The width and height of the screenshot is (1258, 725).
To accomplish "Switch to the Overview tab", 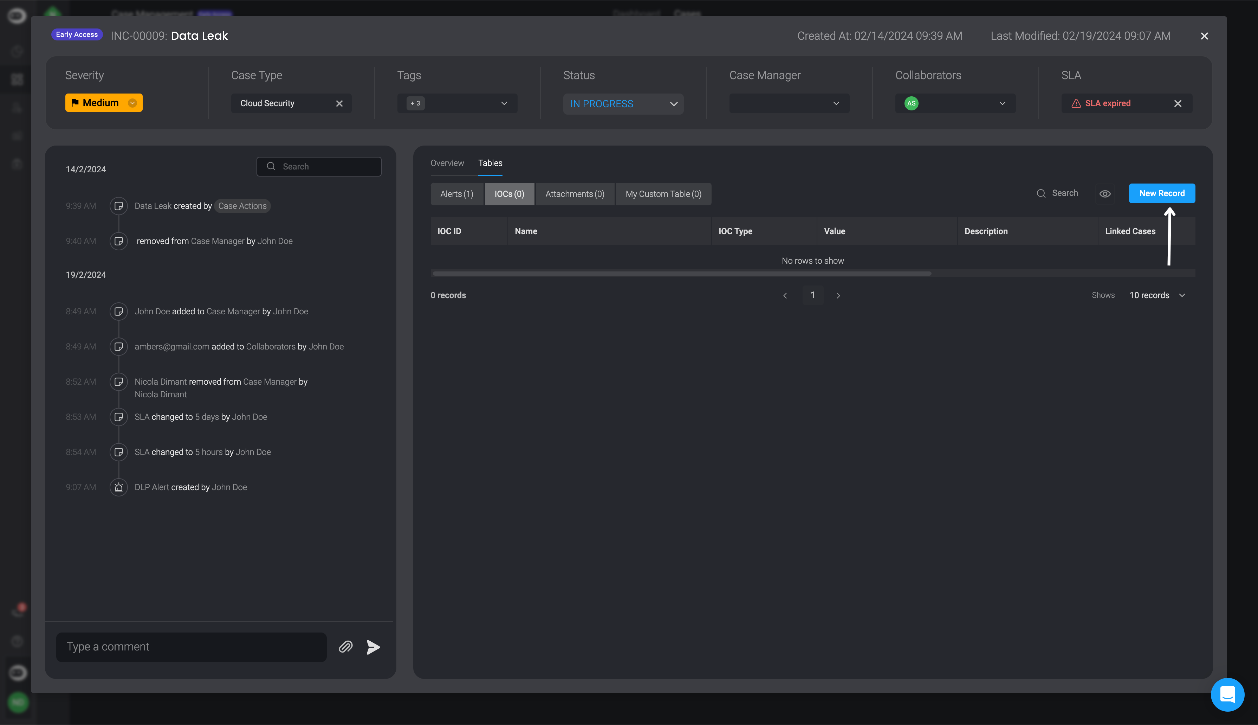I will 447,163.
